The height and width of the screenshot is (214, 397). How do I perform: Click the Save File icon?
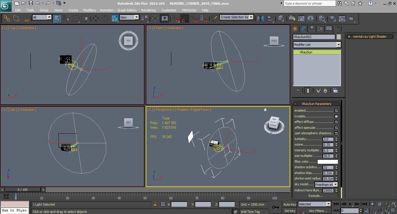31,3
